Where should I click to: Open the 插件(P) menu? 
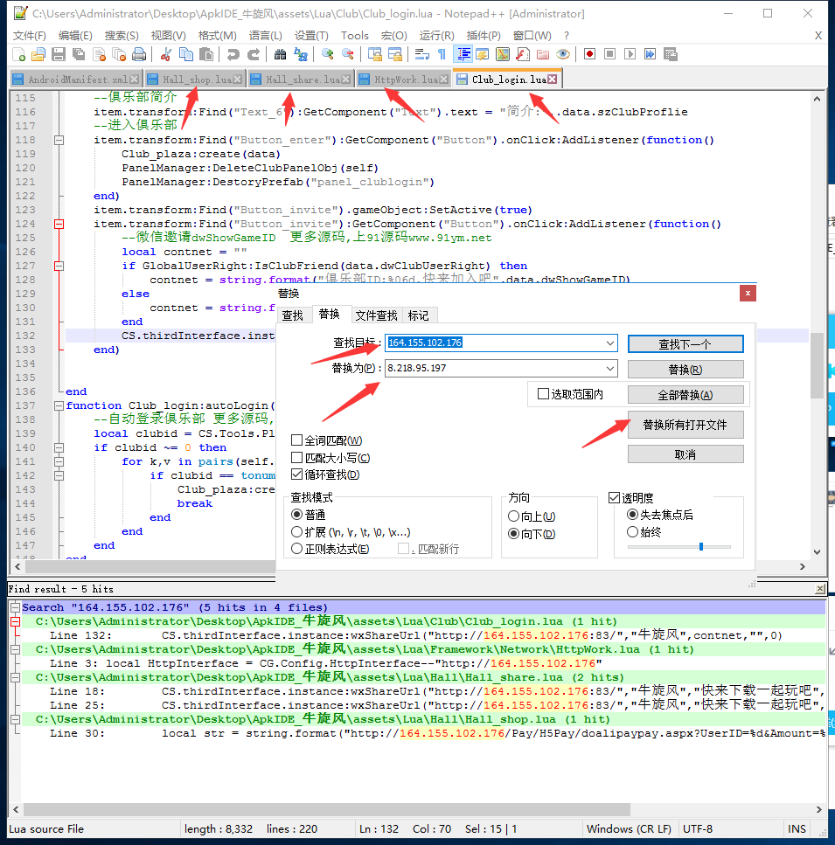484,35
